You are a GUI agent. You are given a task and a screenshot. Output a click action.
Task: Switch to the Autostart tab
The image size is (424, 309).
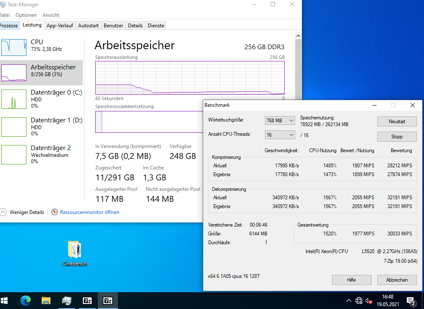(x=88, y=26)
